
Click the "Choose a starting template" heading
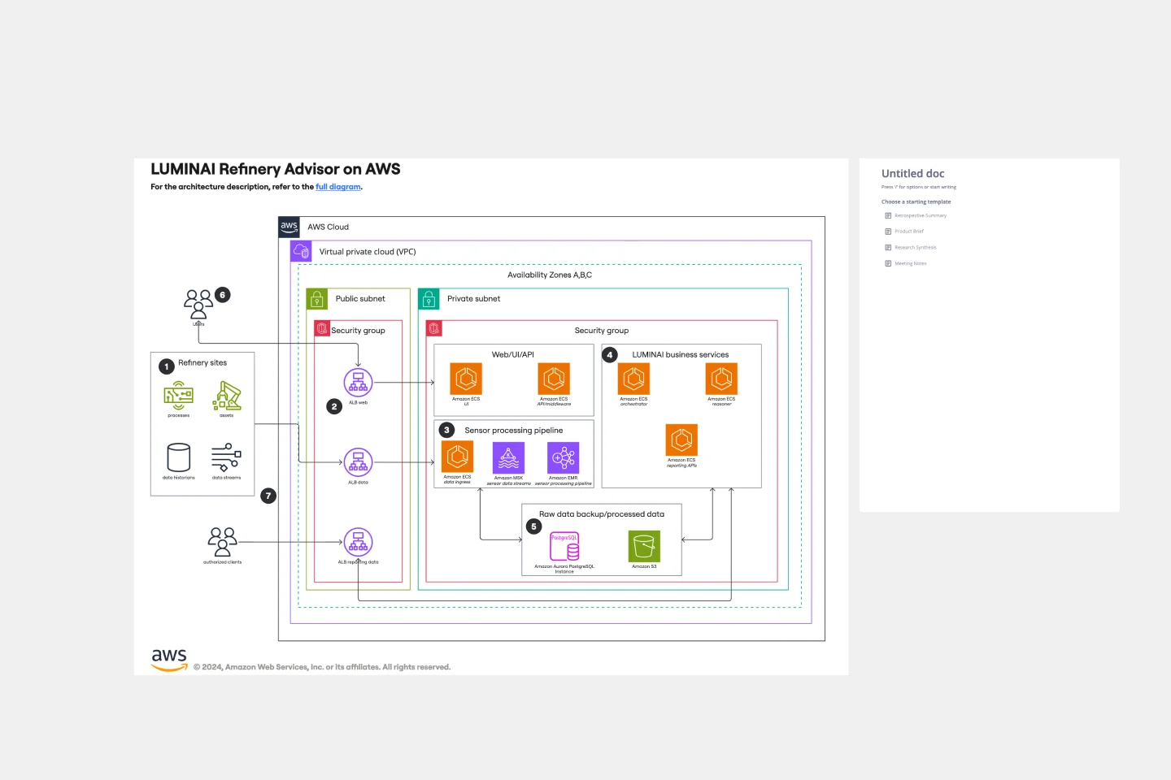click(x=916, y=202)
